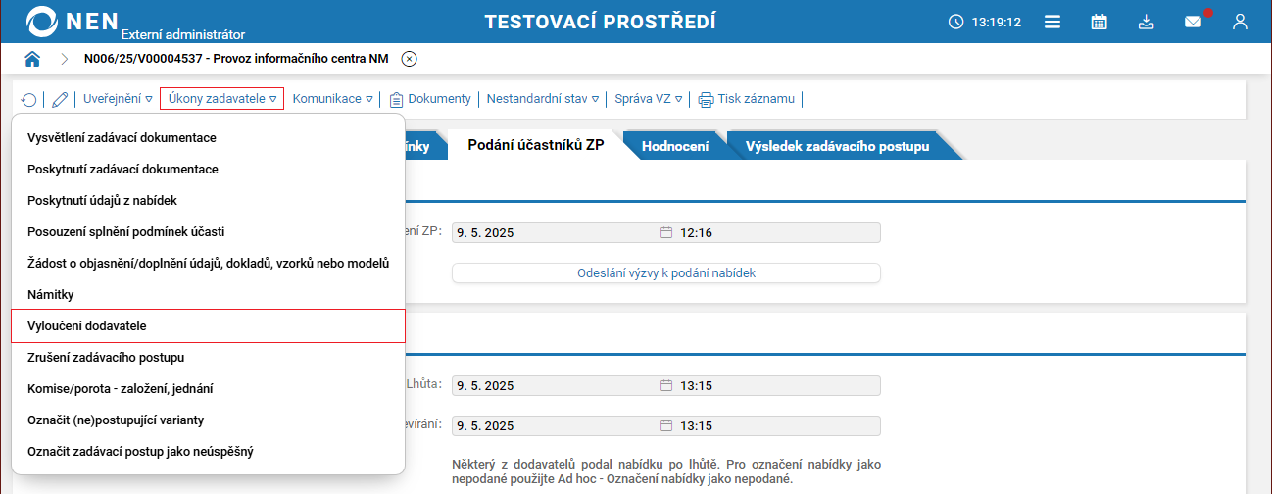This screenshot has height=494, width=1272.
Task: Switch to Výsledek zadávacího postupu tab
Action: [x=837, y=146]
